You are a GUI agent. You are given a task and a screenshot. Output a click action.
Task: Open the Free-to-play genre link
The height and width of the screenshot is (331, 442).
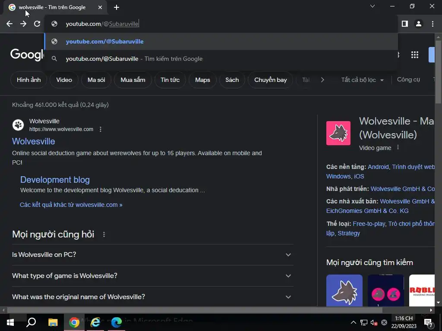click(369, 224)
